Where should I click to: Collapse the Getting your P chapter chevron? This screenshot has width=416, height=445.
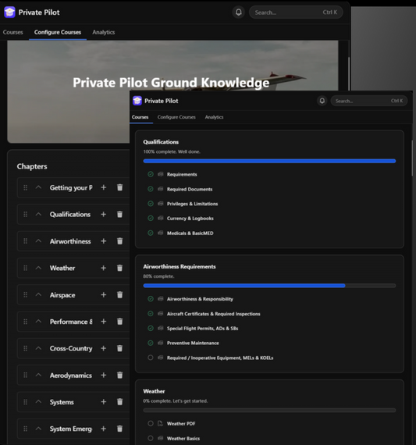[38, 187]
